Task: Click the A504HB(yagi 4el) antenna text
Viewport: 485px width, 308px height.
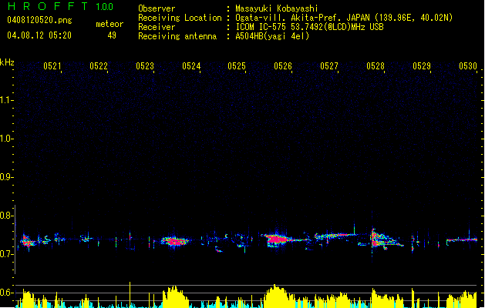Action: 272,36
